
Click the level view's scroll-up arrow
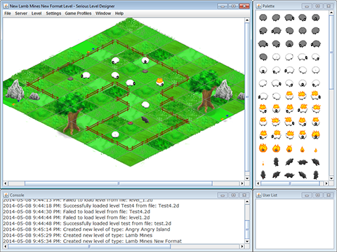click(x=247, y=20)
